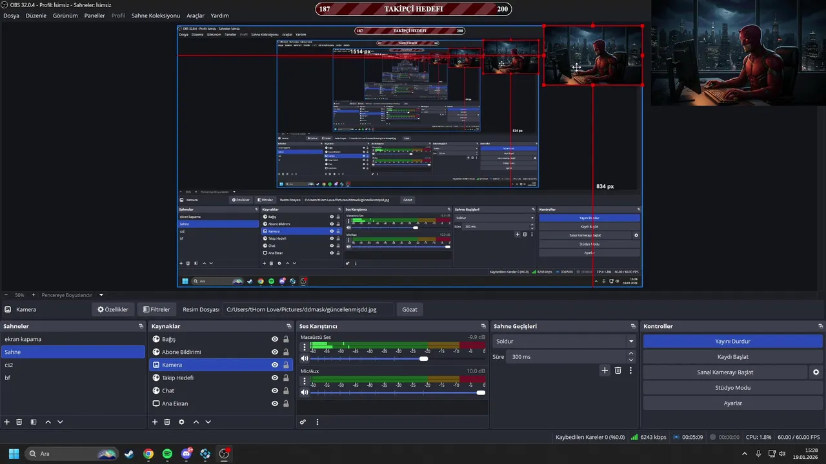The height and width of the screenshot is (464, 826).
Task: Hide the Kamera source using its eye icon
Action: click(x=275, y=365)
